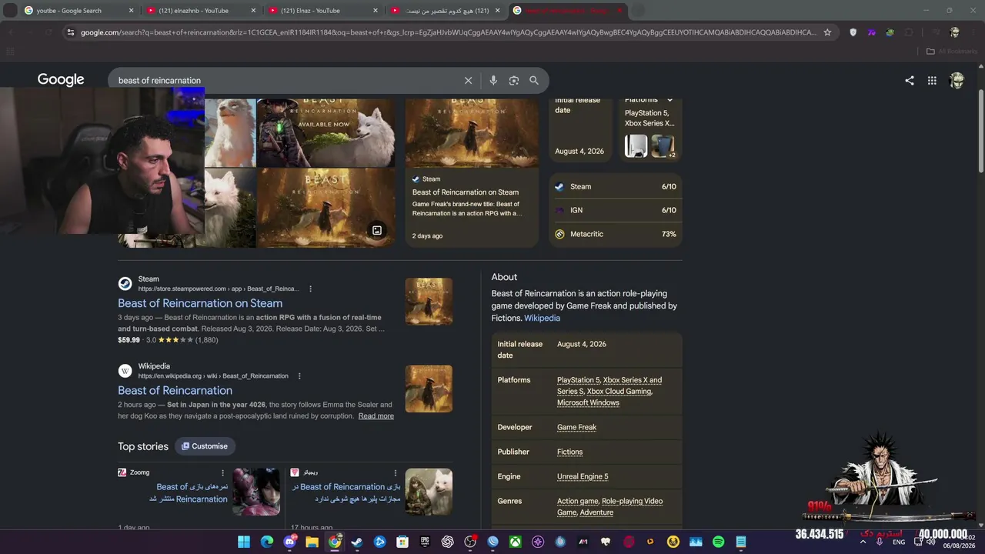The height and width of the screenshot is (554, 985).
Task: Open more options for Wikipedia result
Action: coord(299,376)
